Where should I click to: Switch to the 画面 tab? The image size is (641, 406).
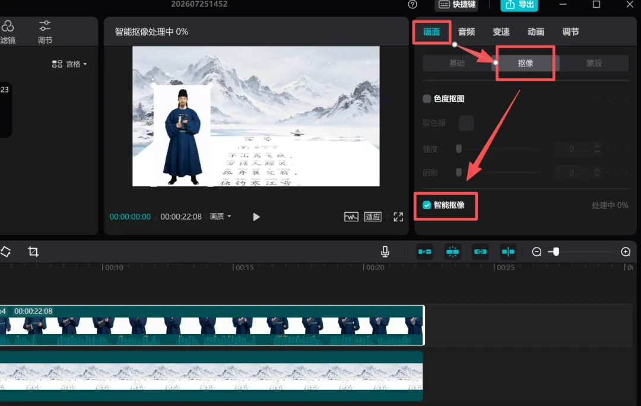(431, 32)
